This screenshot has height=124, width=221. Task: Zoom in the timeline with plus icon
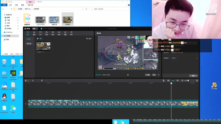coord(197,80)
